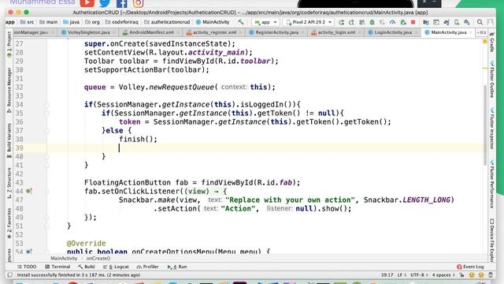Click the src breadcrumb folder
The width and height of the screenshot is (504, 284).
28,22
